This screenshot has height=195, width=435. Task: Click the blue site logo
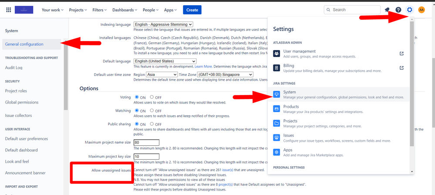24,10
